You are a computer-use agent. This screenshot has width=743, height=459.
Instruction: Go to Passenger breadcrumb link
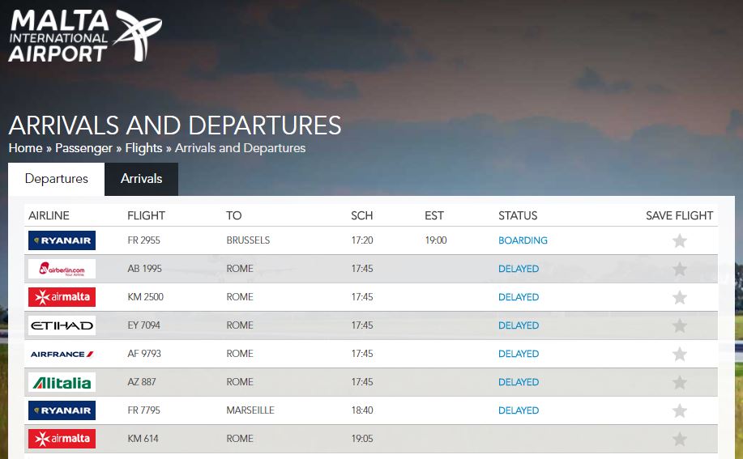[84, 148]
